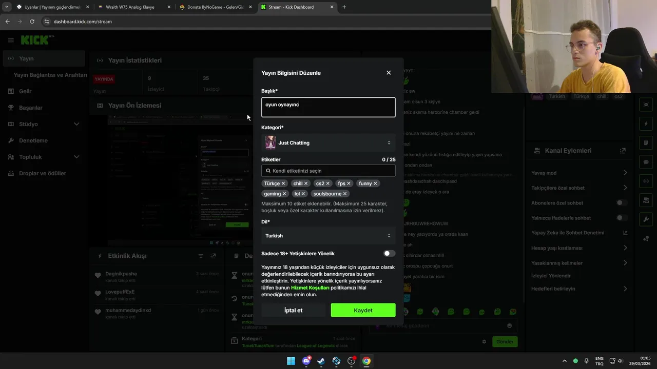The image size is (657, 369).
Task: Open Discord from the taskbar
Action: coord(306,361)
